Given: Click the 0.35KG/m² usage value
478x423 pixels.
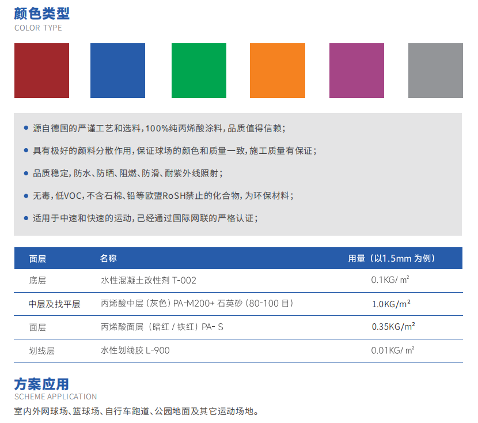Looking at the screenshot, I should (x=393, y=326).
